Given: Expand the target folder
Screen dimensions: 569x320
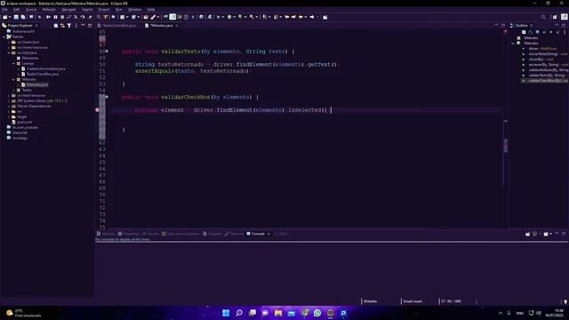Looking at the screenshot, I should 9,116.
